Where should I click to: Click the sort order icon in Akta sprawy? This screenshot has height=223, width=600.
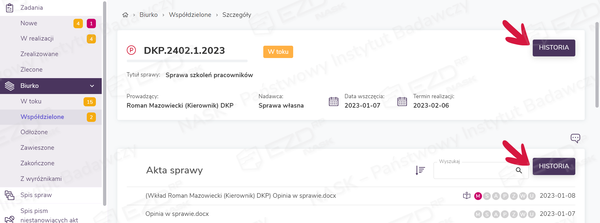(420, 170)
